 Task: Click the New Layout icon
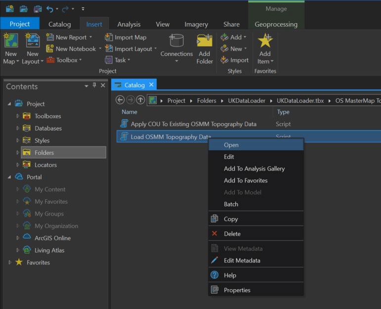click(33, 41)
